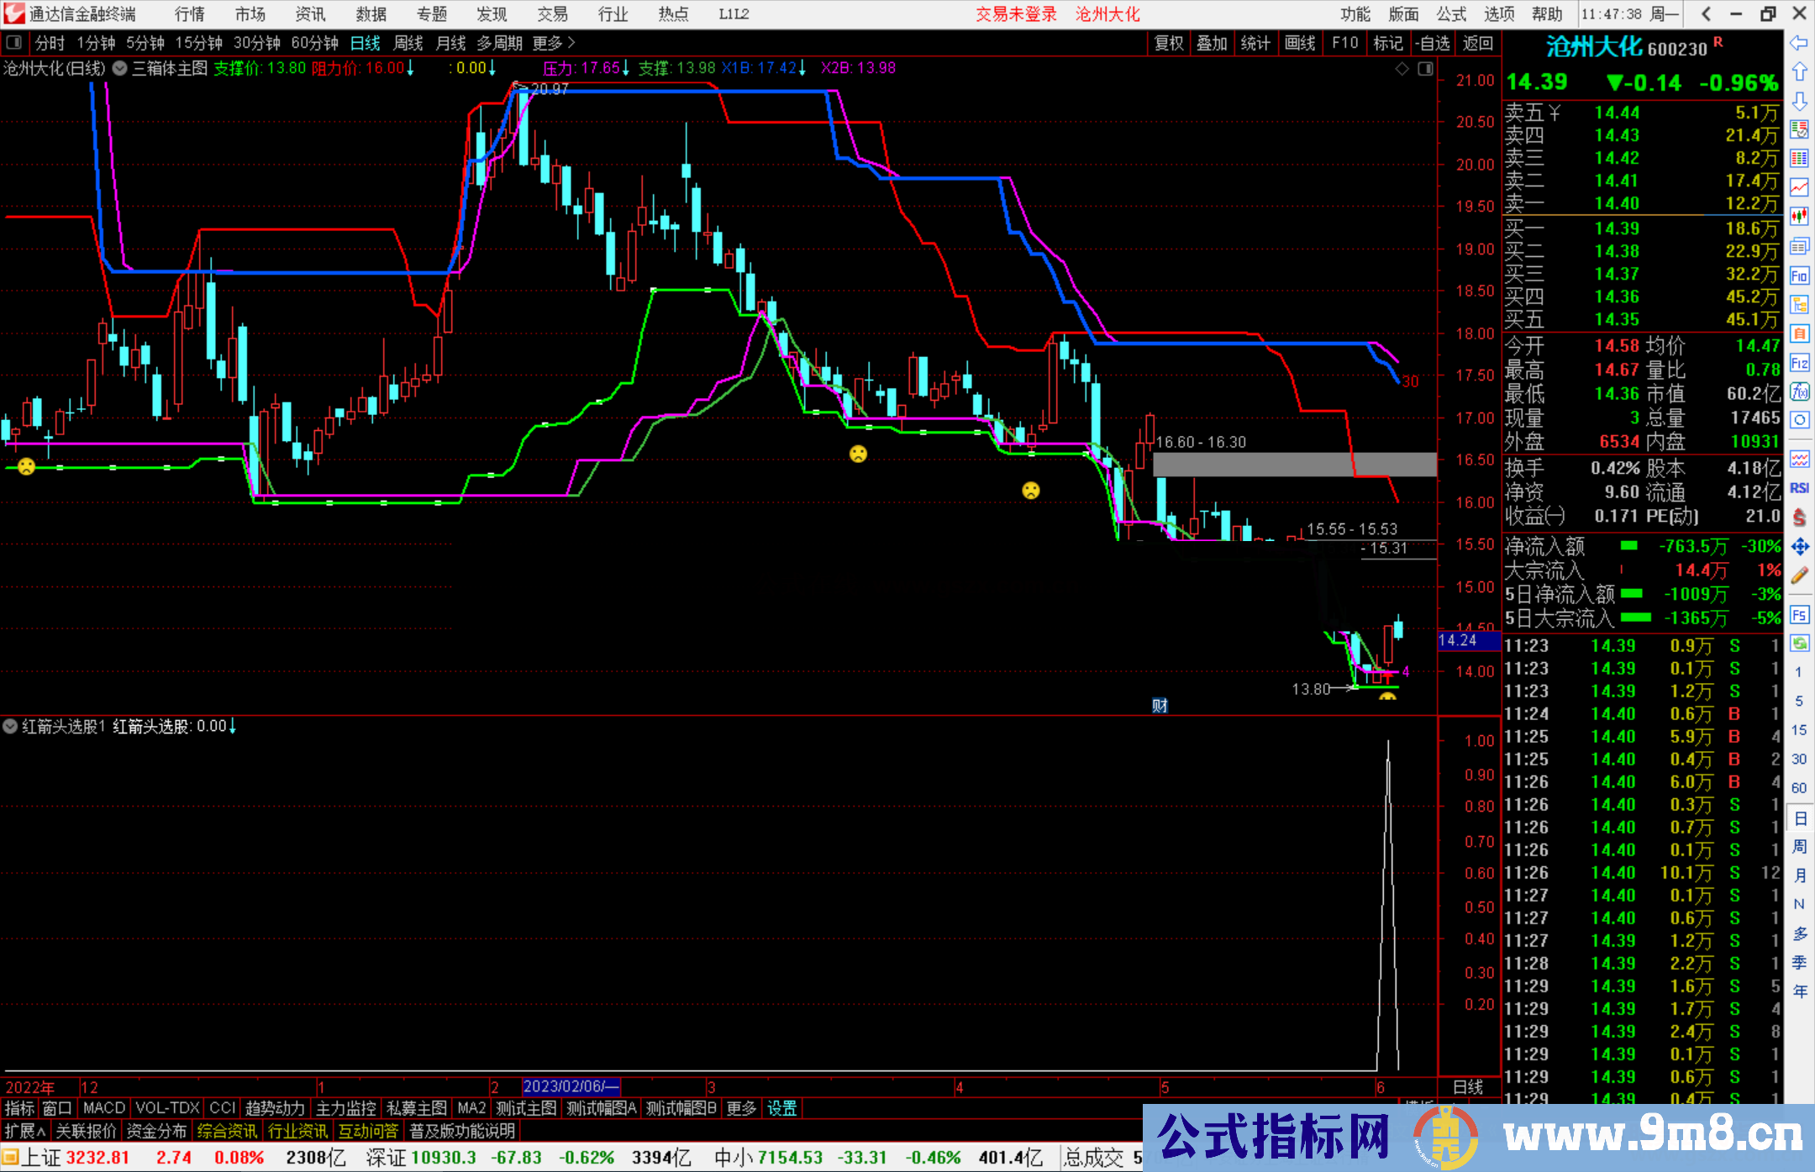The image size is (1815, 1172).
Task: Switch sidebar period to 周 weekly
Action: coord(1799,846)
